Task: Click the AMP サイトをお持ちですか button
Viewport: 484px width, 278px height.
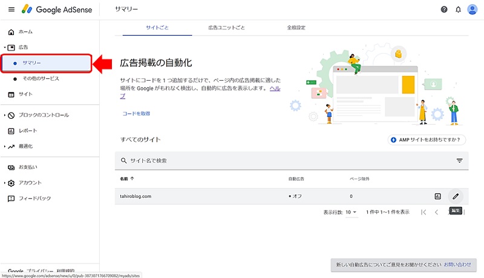Action: [427, 140]
